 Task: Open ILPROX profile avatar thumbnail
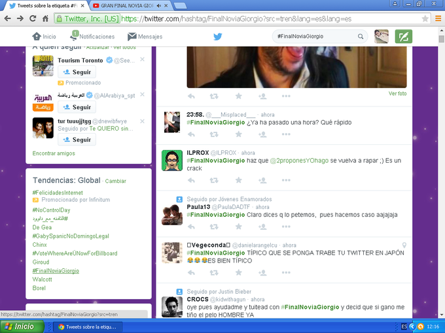click(x=172, y=161)
